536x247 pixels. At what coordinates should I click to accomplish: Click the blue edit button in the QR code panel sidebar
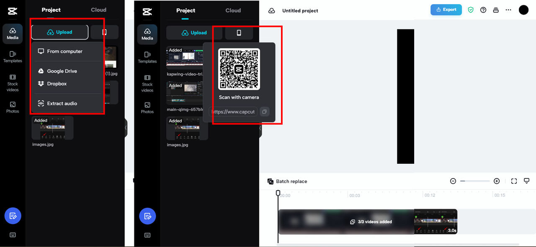[147, 216]
